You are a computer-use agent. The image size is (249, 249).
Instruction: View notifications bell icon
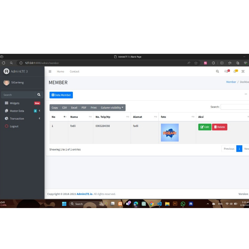[x=235, y=71]
